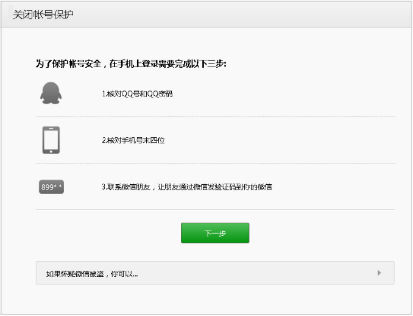
Task: Select the text 1.核对QQ号和QQ密码
Action: pyautogui.click(x=137, y=93)
